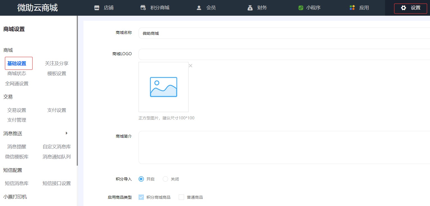The height and width of the screenshot is (206, 430).
Task: Click the 商城 section heading
Action: (8, 50)
